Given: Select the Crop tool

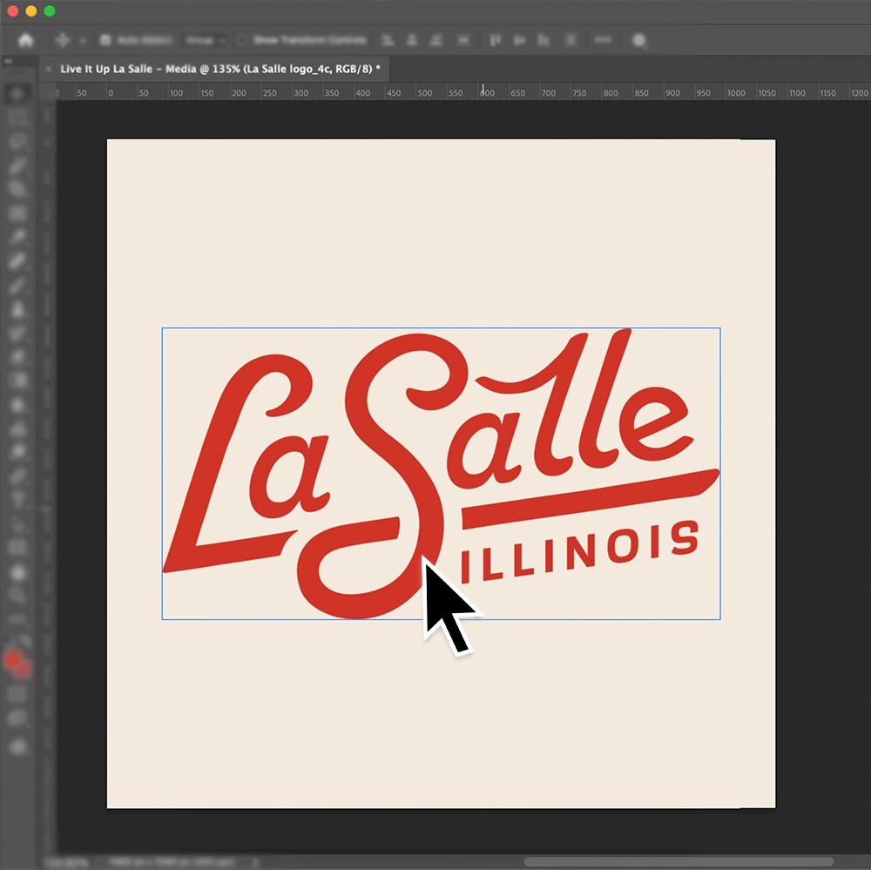Looking at the screenshot, I should click(x=17, y=189).
